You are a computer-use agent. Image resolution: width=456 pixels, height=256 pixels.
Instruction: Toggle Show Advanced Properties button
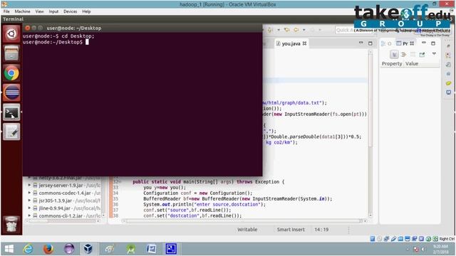tap(404, 54)
